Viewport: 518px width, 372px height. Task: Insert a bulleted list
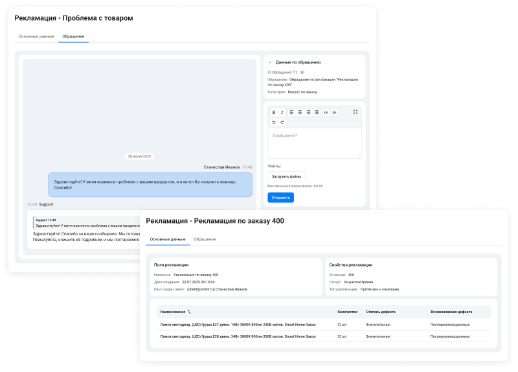click(x=326, y=112)
